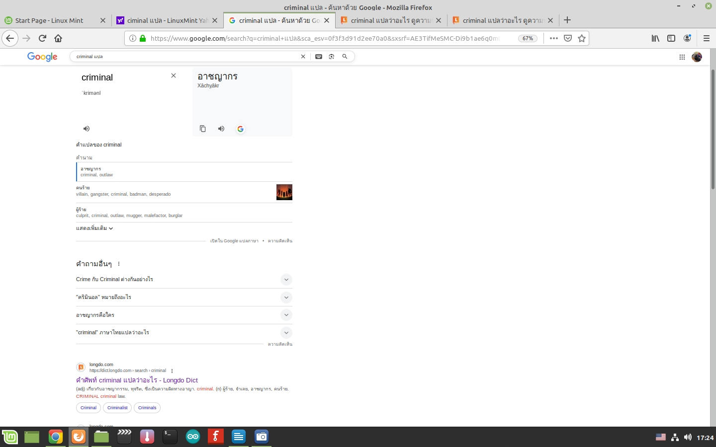Image resolution: width=716 pixels, height=447 pixels.
Task: Click the Google search input field
Action: [186, 57]
